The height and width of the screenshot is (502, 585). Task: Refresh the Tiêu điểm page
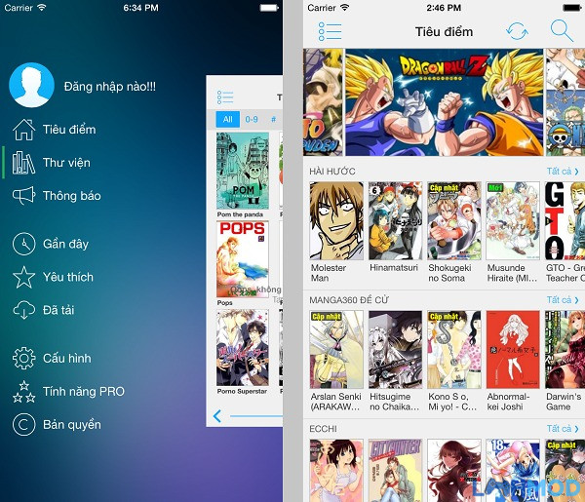pyautogui.click(x=517, y=31)
